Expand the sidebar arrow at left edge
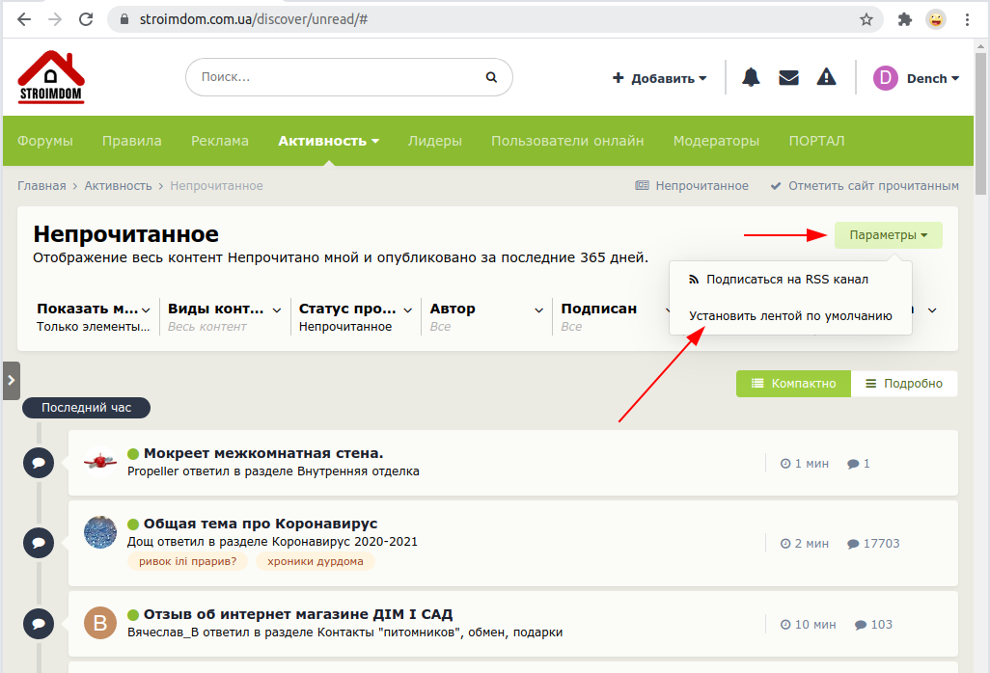Screen dimensions: 990x673 click(x=12, y=380)
